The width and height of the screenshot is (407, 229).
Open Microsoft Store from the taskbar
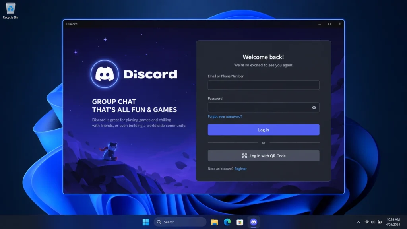pyautogui.click(x=240, y=222)
